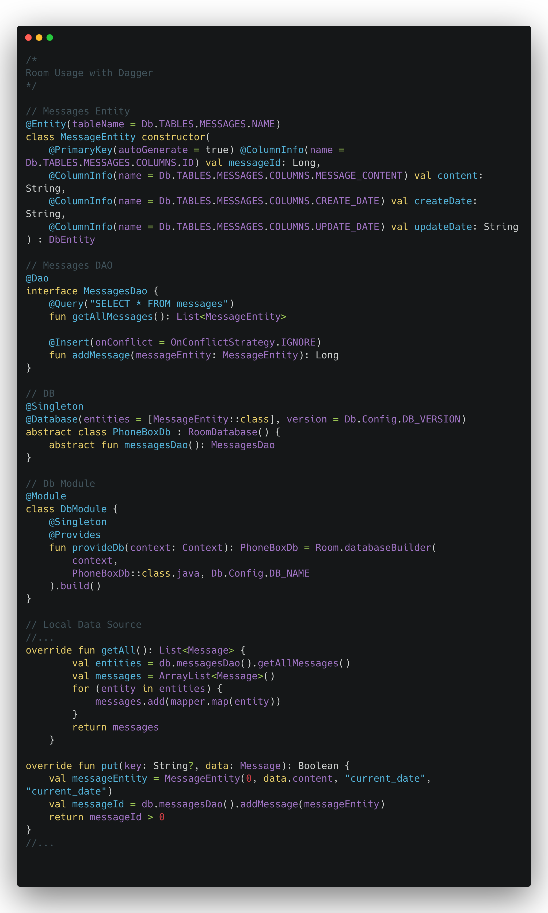The image size is (548, 913).
Task: Click the MessageEntity class name after 'class'
Action: [x=98, y=137]
